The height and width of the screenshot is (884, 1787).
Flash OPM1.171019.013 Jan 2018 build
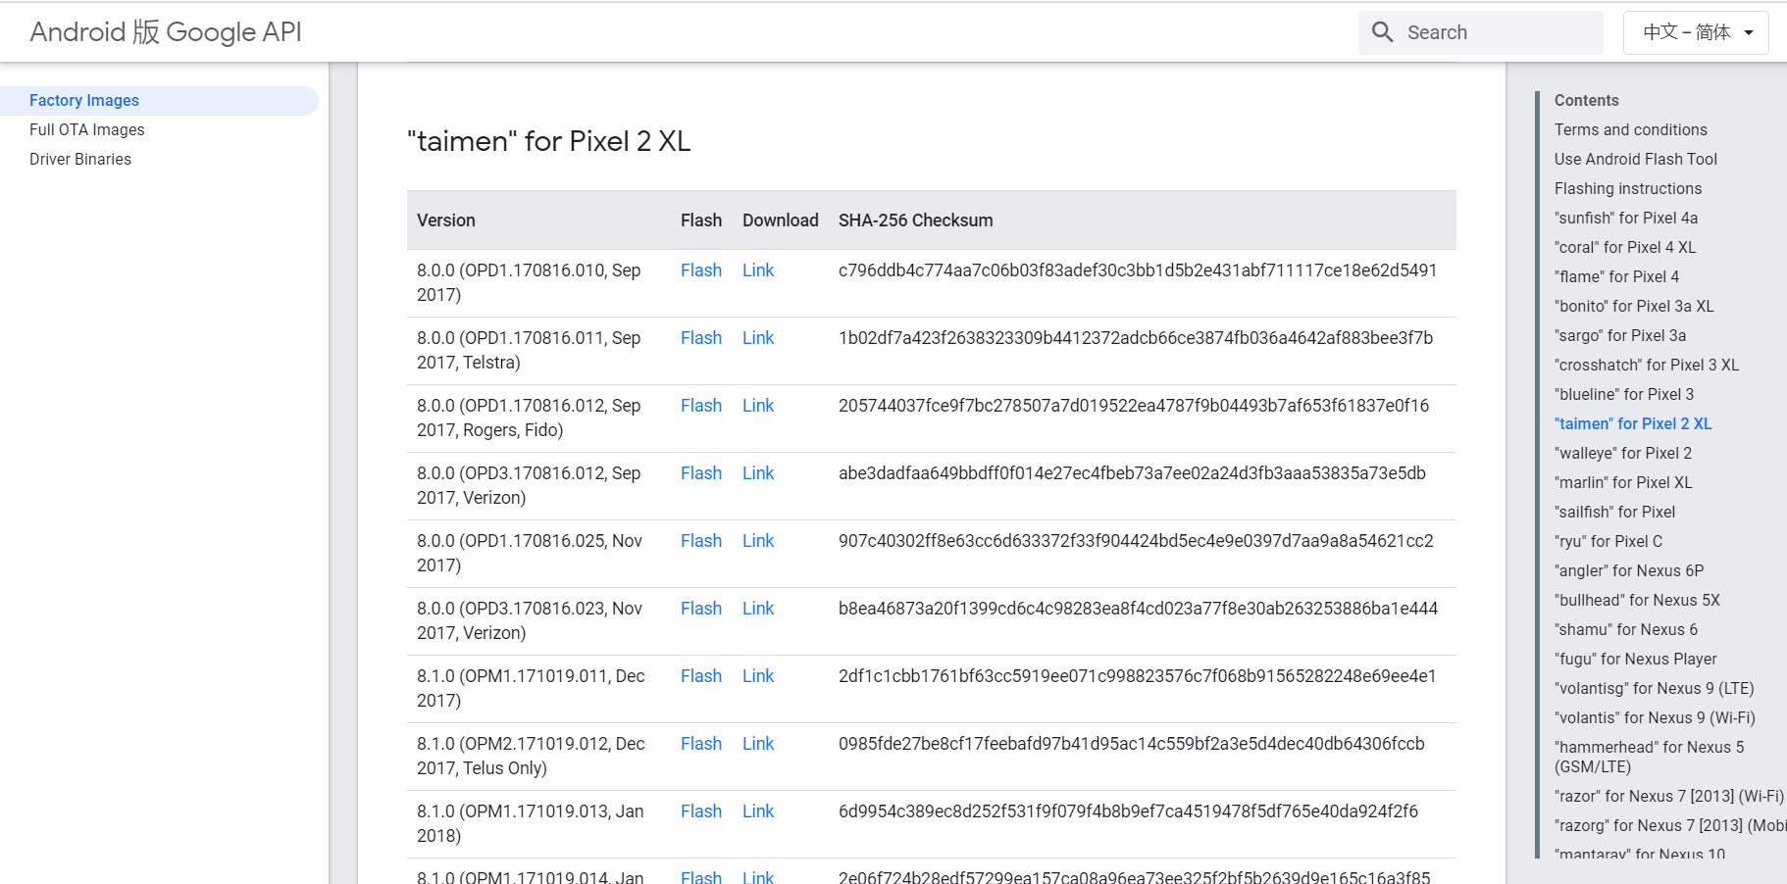point(701,811)
